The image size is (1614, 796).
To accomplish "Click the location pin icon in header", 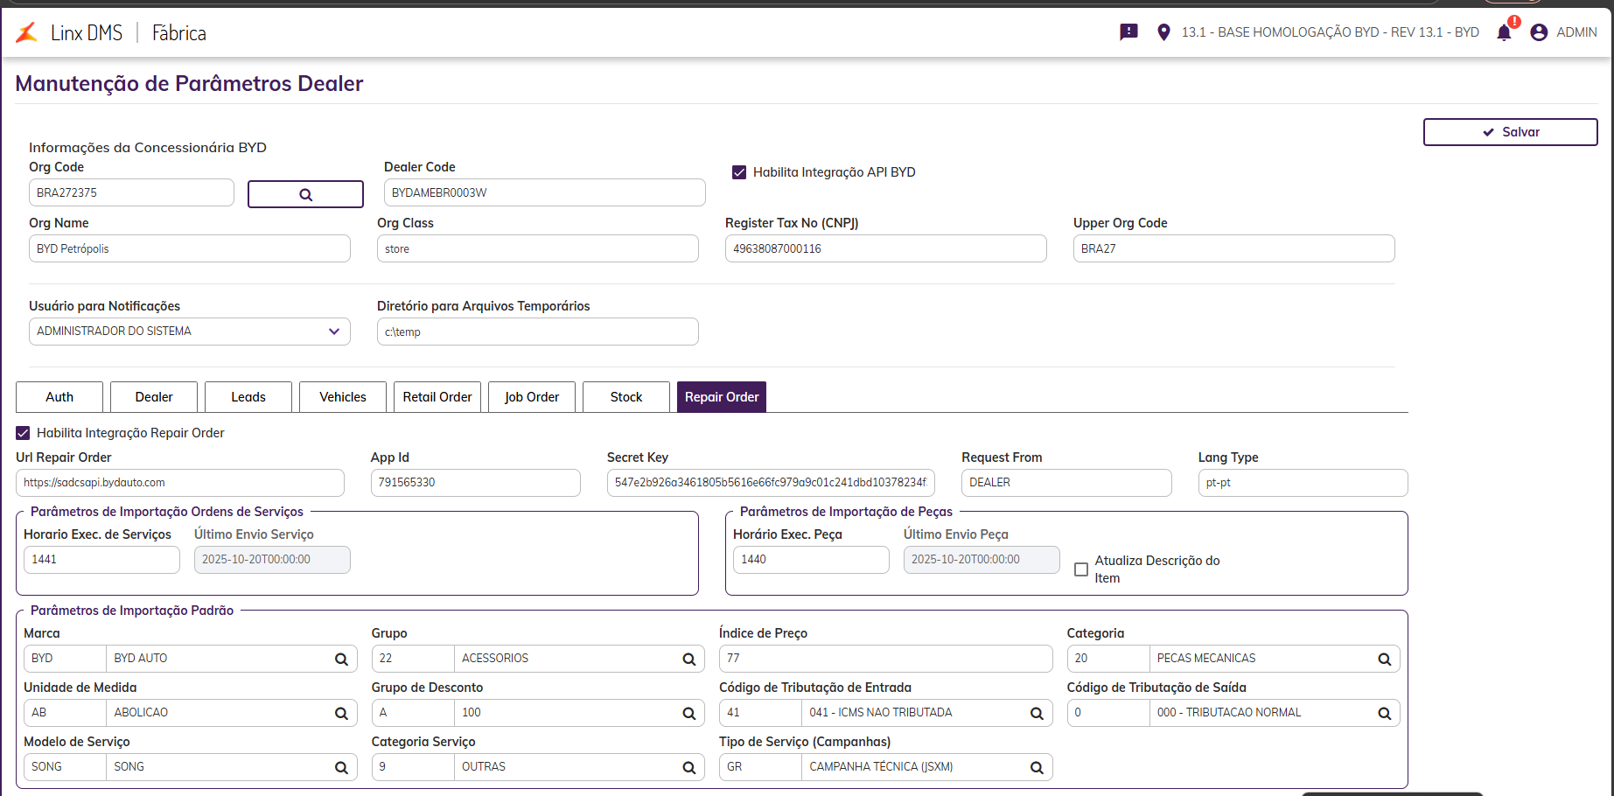I will [x=1163, y=32].
